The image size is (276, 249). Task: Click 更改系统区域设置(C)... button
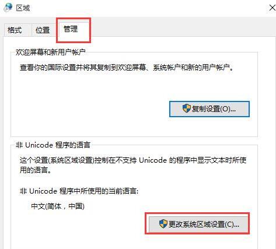198,224
